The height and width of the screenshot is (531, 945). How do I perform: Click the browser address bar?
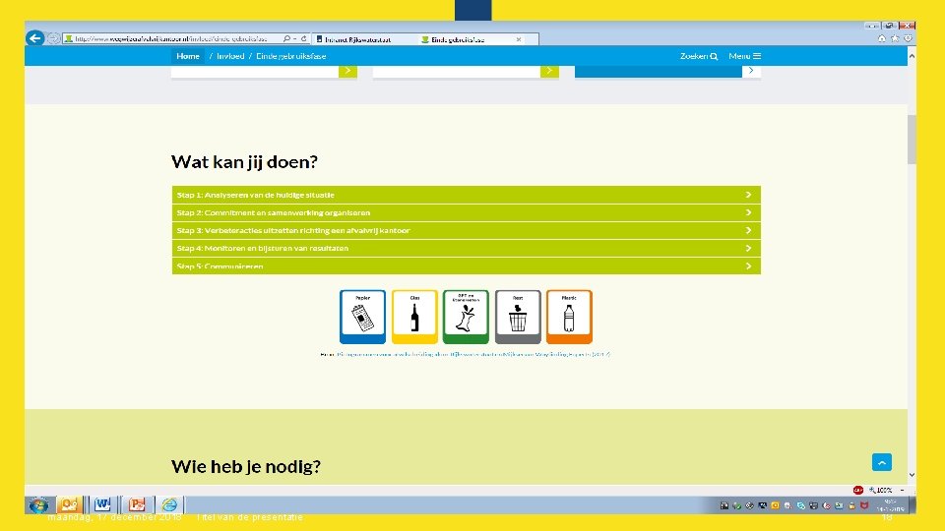coord(171,38)
